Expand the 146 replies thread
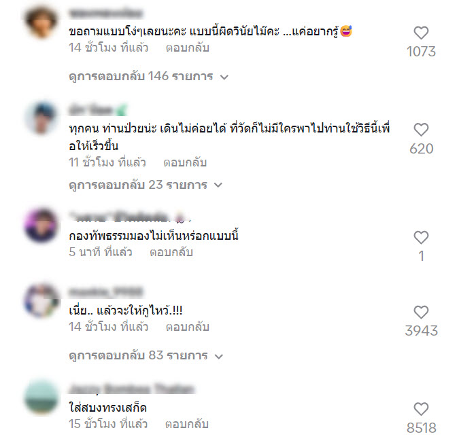This screenshot has width=459, height=445. tap(148, 77)
